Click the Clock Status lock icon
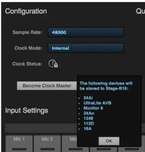The width and height of the screenshot is (145, 152). coord(53,64)
